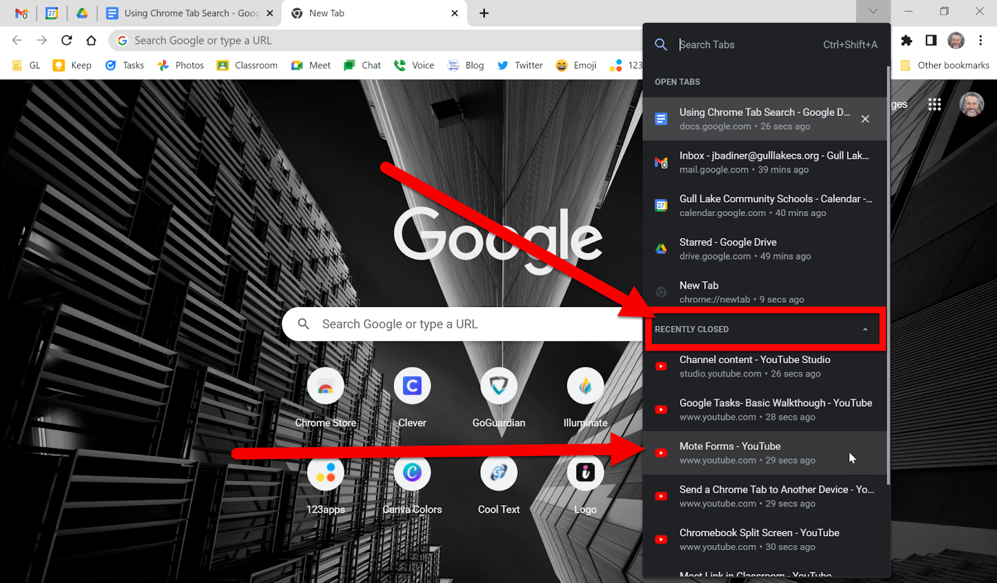The width and height of the screenshot is (997, 583).
Task: Open Other bookmarks folder
Action: pyautogui.click(x=945, y=65)
